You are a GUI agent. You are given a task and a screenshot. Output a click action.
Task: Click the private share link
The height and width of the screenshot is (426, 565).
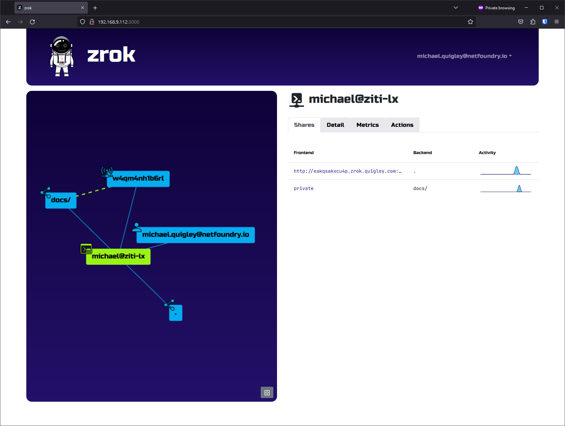point(304,188)
